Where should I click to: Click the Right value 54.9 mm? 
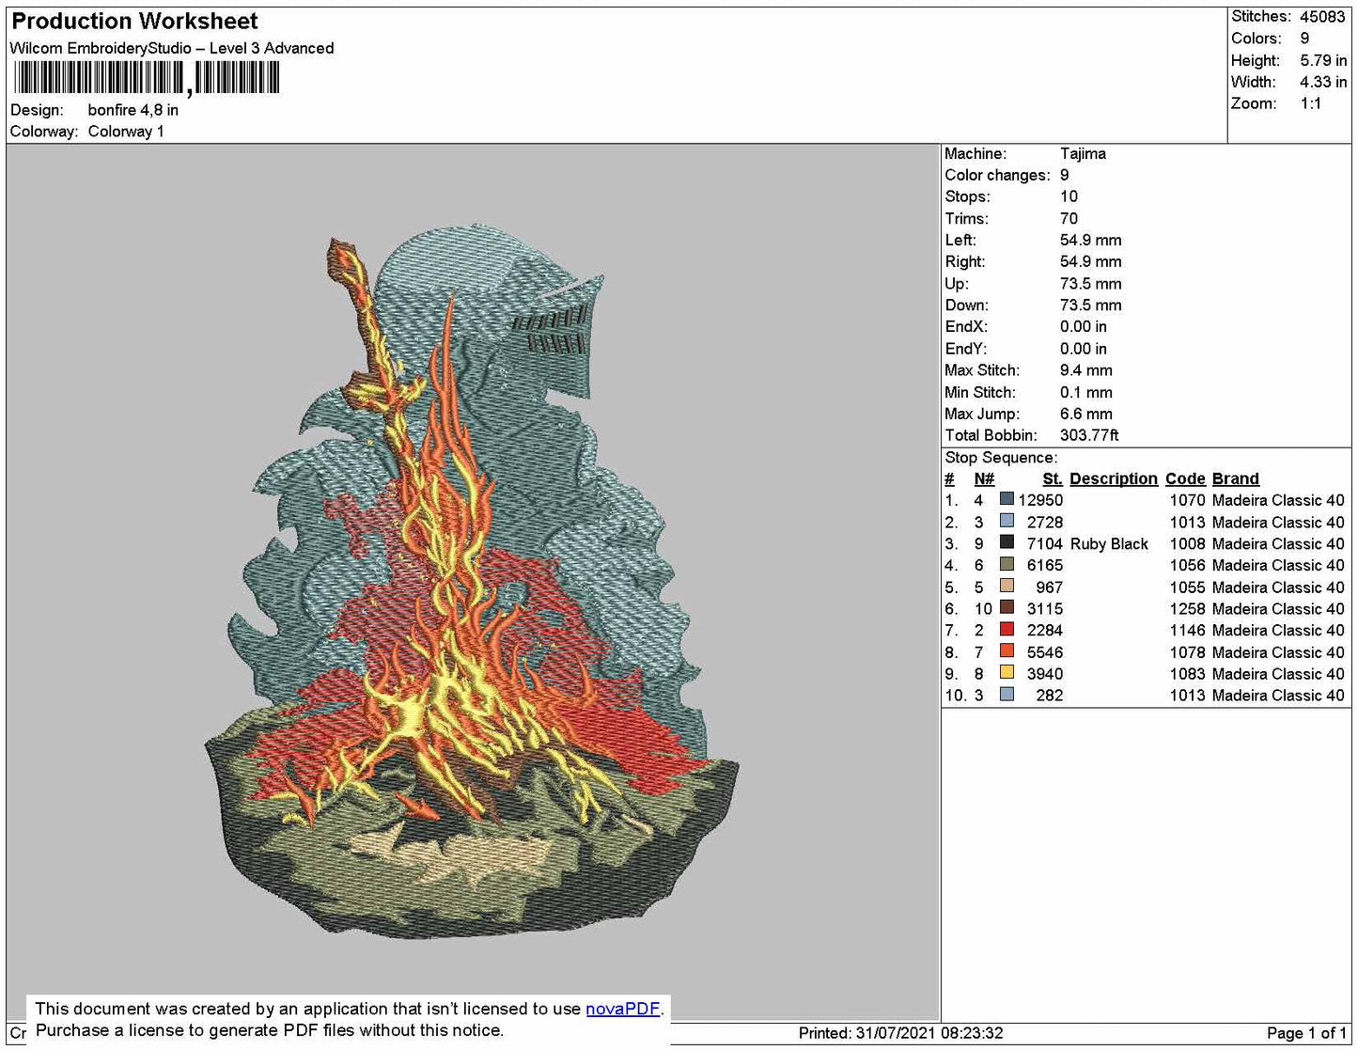click(1090, 261)
